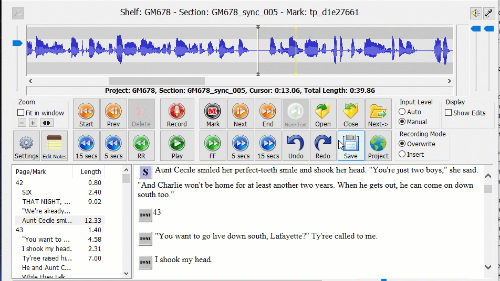Screen dimensions: 500x281
Task: Select the "You want to ..." mark row
Action: (60, 239)
